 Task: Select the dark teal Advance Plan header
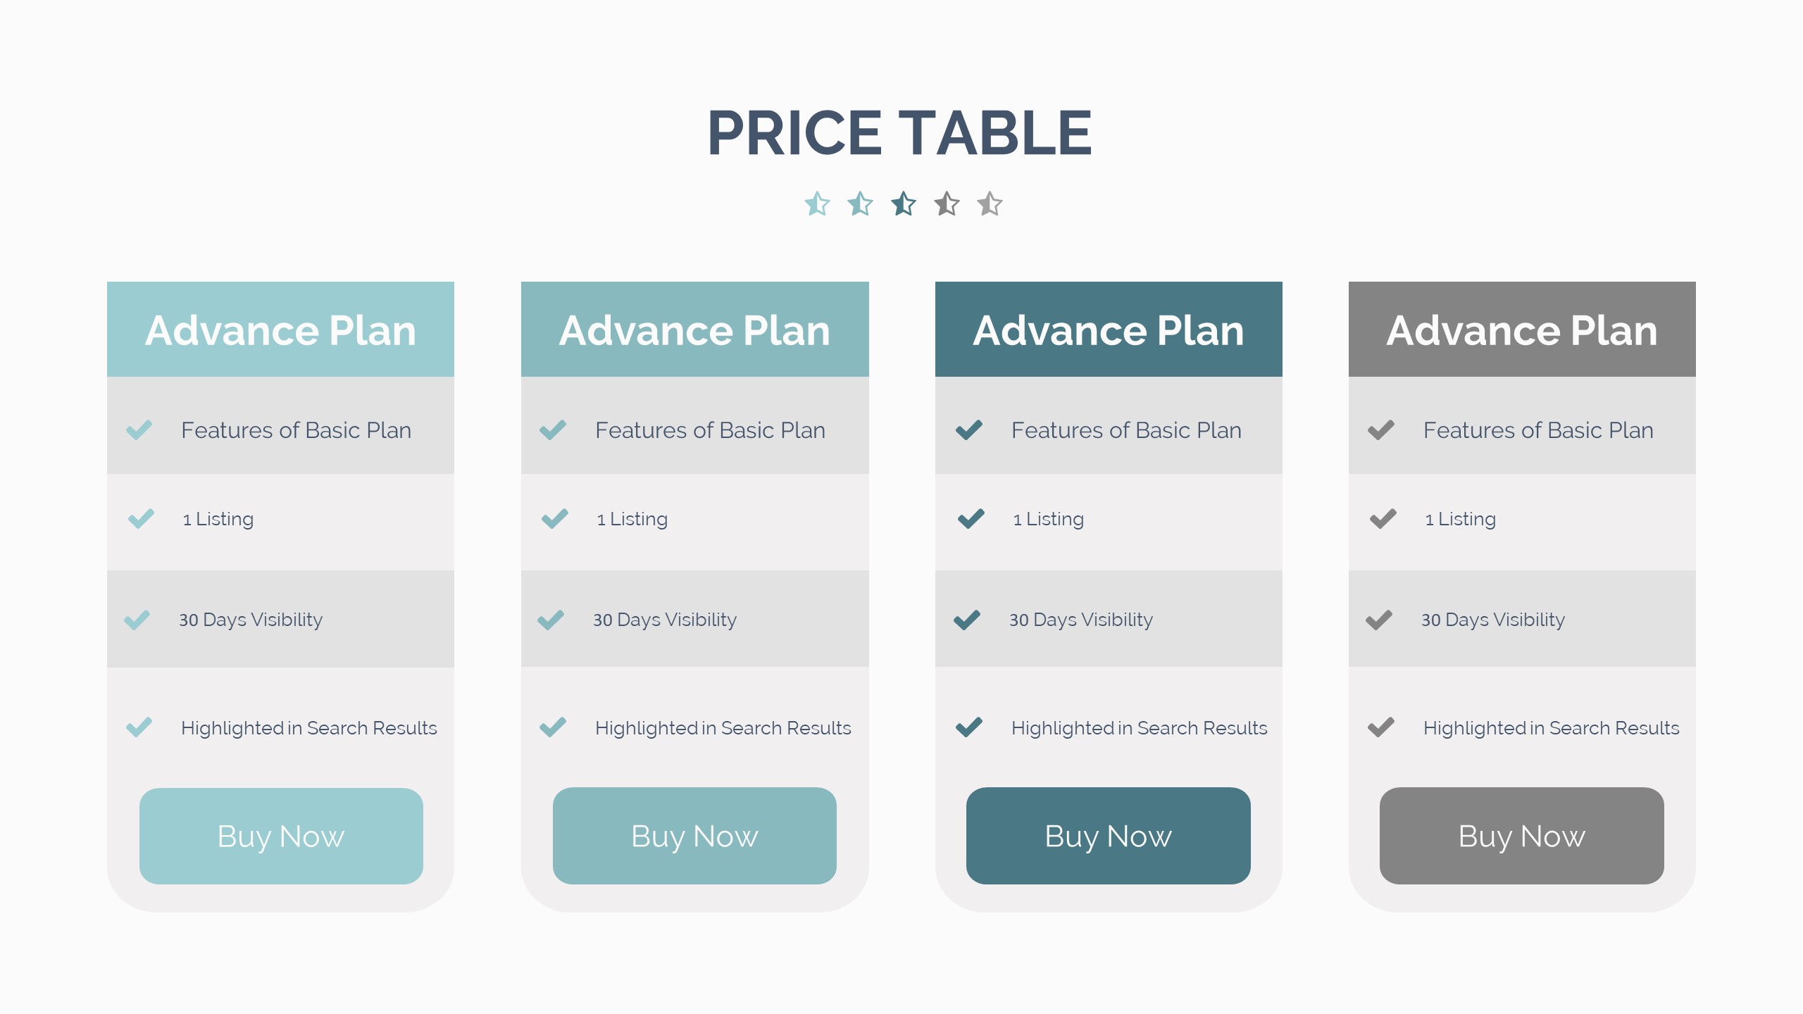[1109, 330]
